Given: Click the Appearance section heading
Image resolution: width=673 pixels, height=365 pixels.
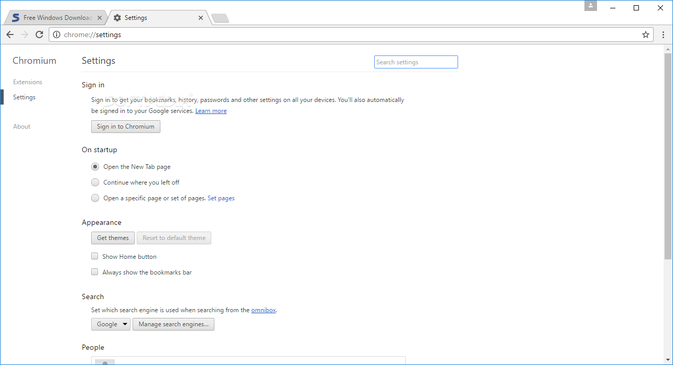Looking at the screenshot, I should pyautogui.click(x=102, y=223).
